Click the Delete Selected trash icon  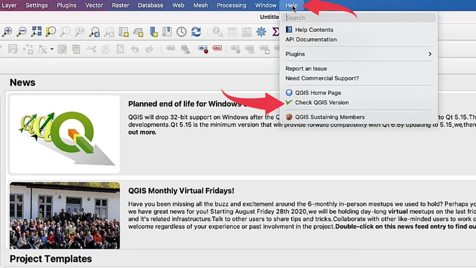[x=76, y=49]
